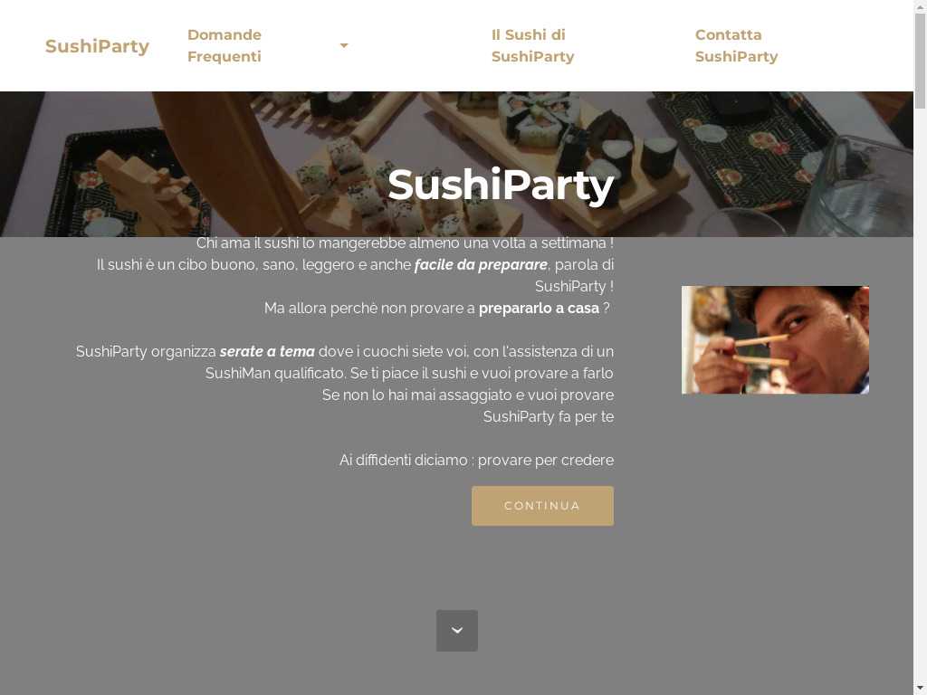Click the bold text 'facile da preparare'
The width and height of the screenshot is (927, 695).
[x=481, y=265]
